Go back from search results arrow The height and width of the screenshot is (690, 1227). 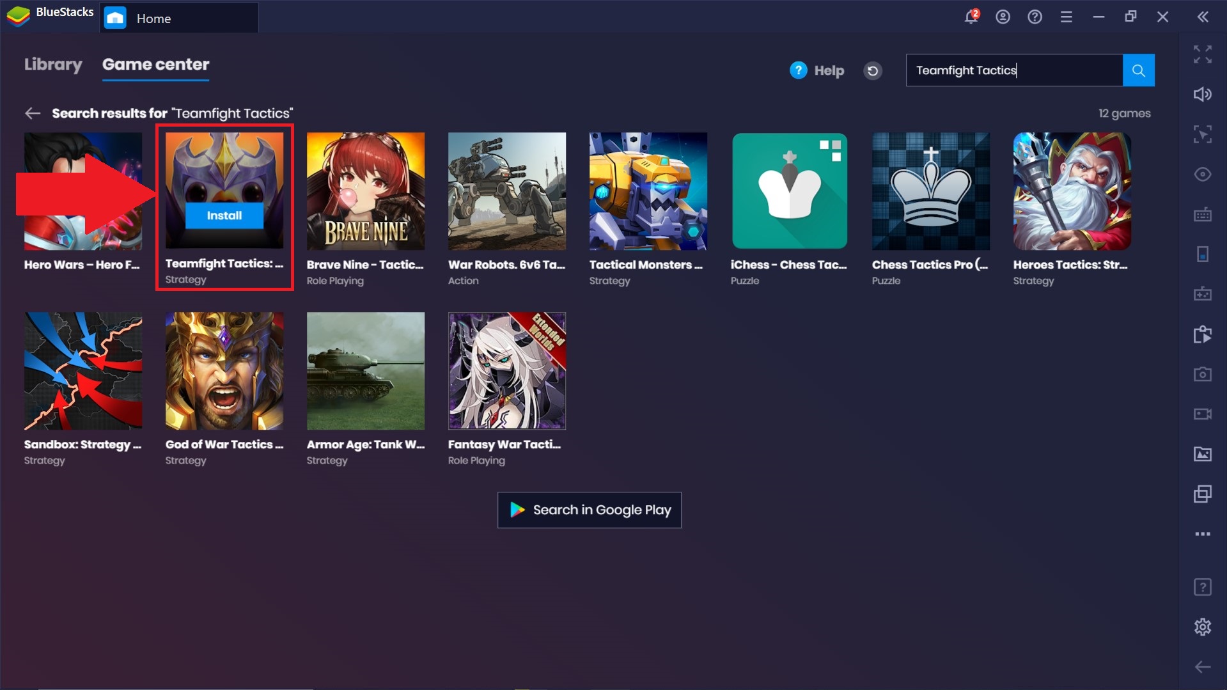[x=33, y=114]
